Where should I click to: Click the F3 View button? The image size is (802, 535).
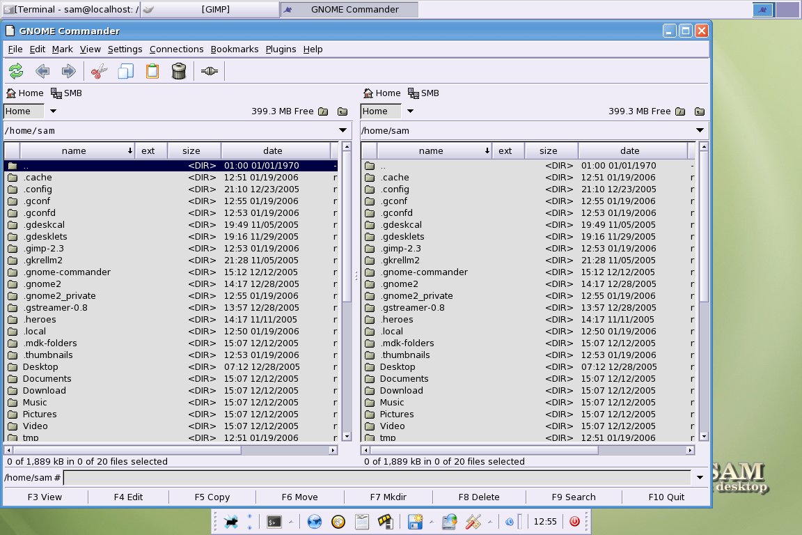coord(45,497)
